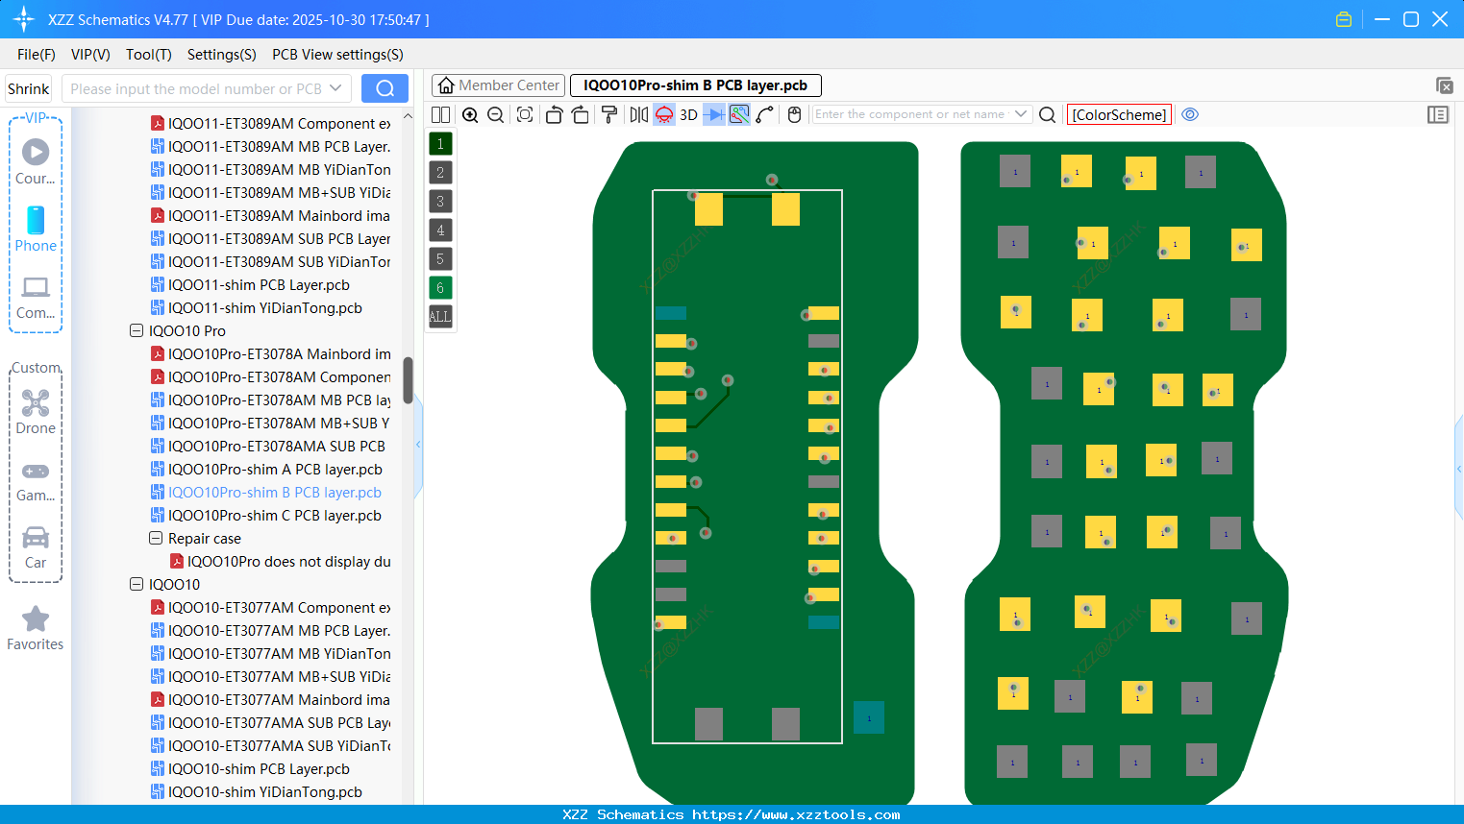Click the mirror/flip board icon

[638, 114]
